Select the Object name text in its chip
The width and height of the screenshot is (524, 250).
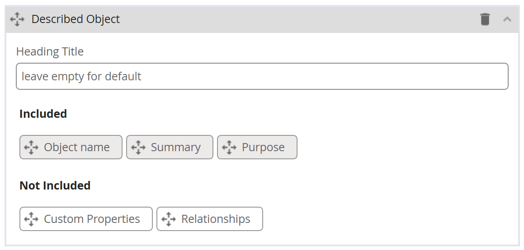[x=77, y=147]
